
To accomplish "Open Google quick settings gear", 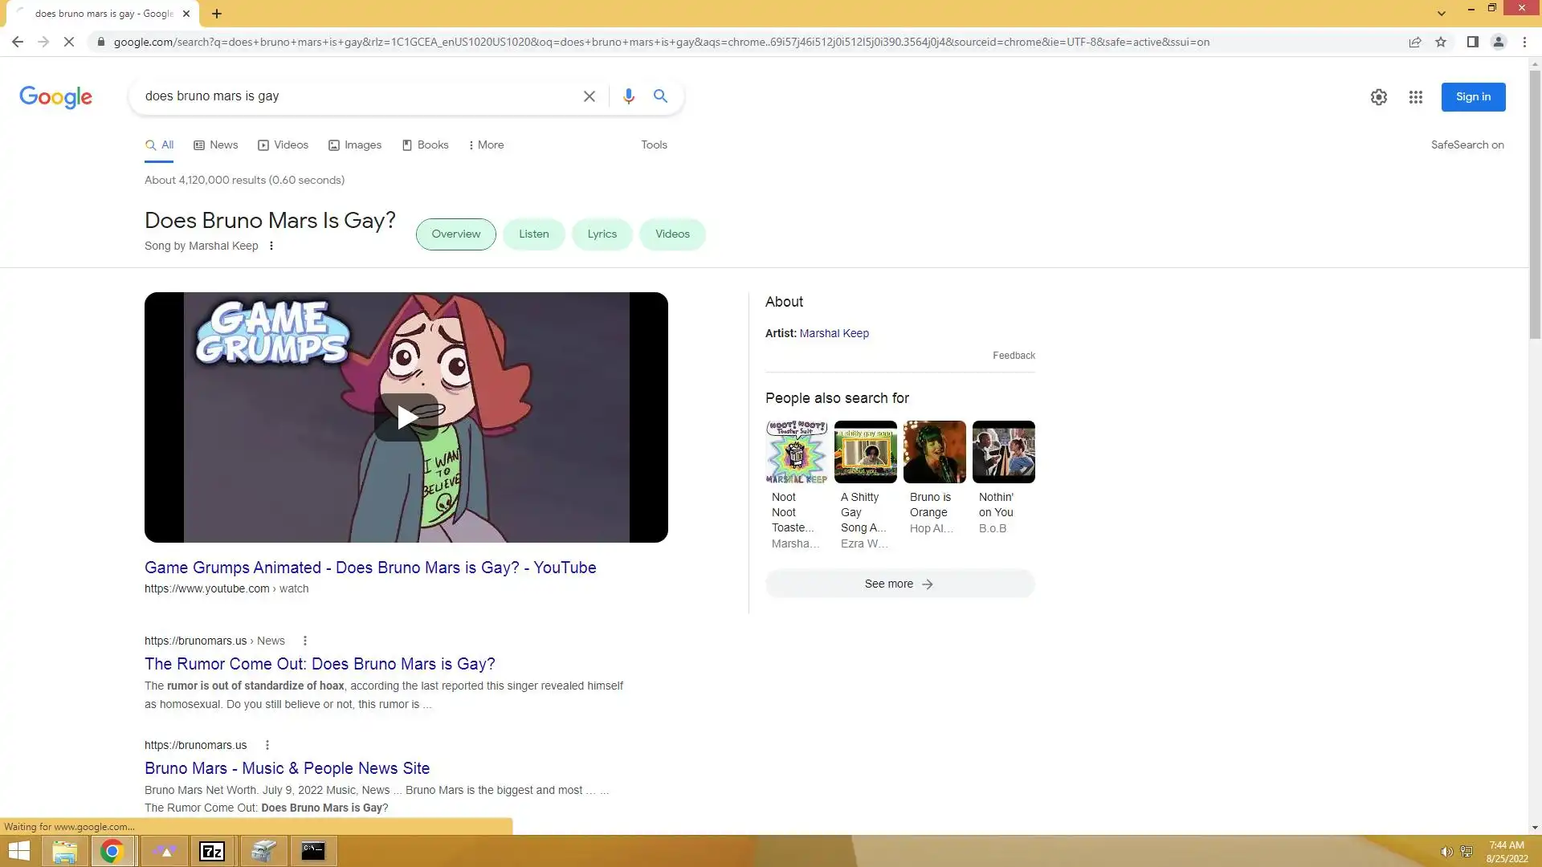I will pos(1378,97).
